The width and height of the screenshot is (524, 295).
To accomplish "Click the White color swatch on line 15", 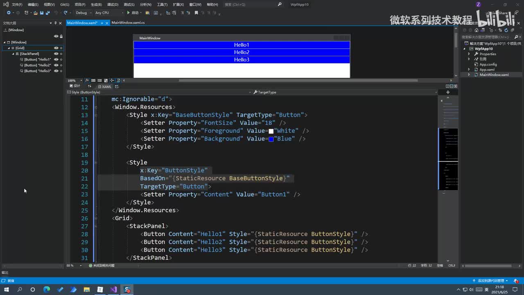I will 271,131.
